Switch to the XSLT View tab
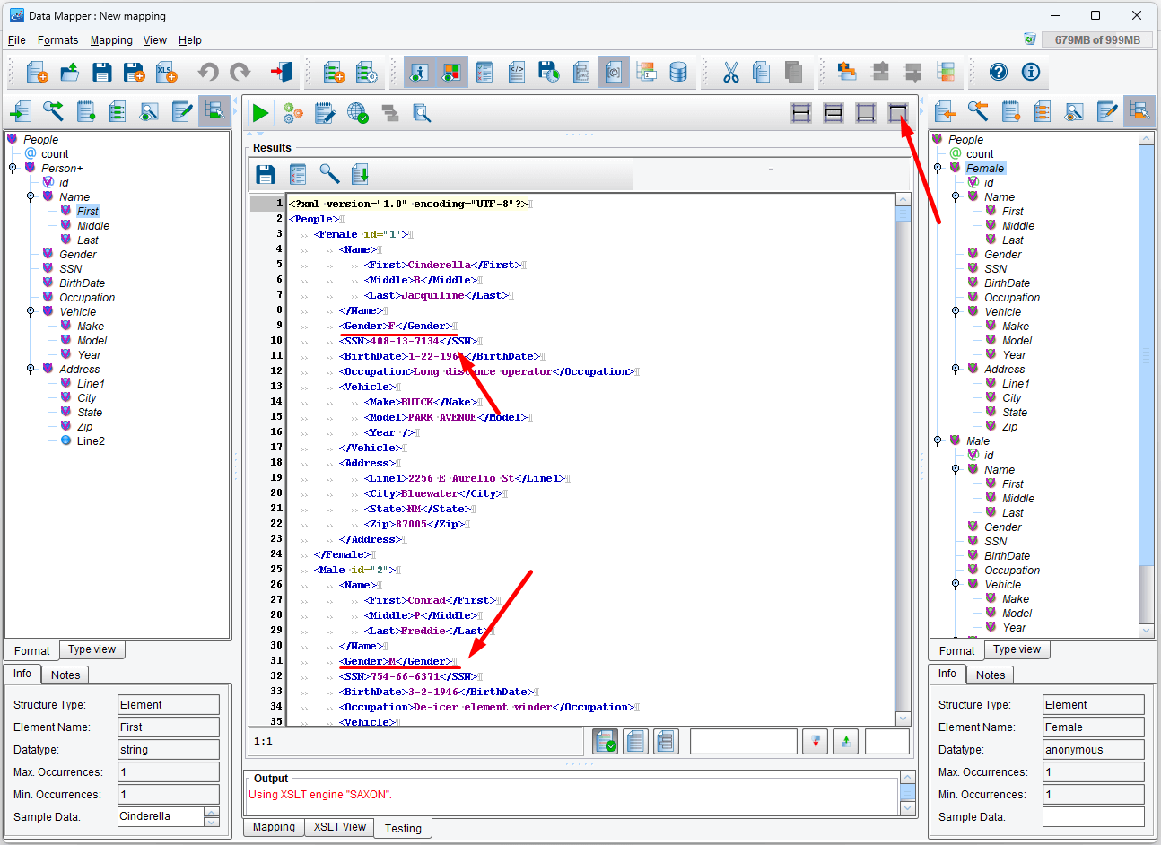The width and height of the screenshot is (1161, 845). [340, 827]
